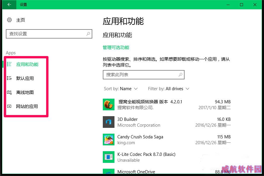Click the king.com publisher text

tap(126, 143)
